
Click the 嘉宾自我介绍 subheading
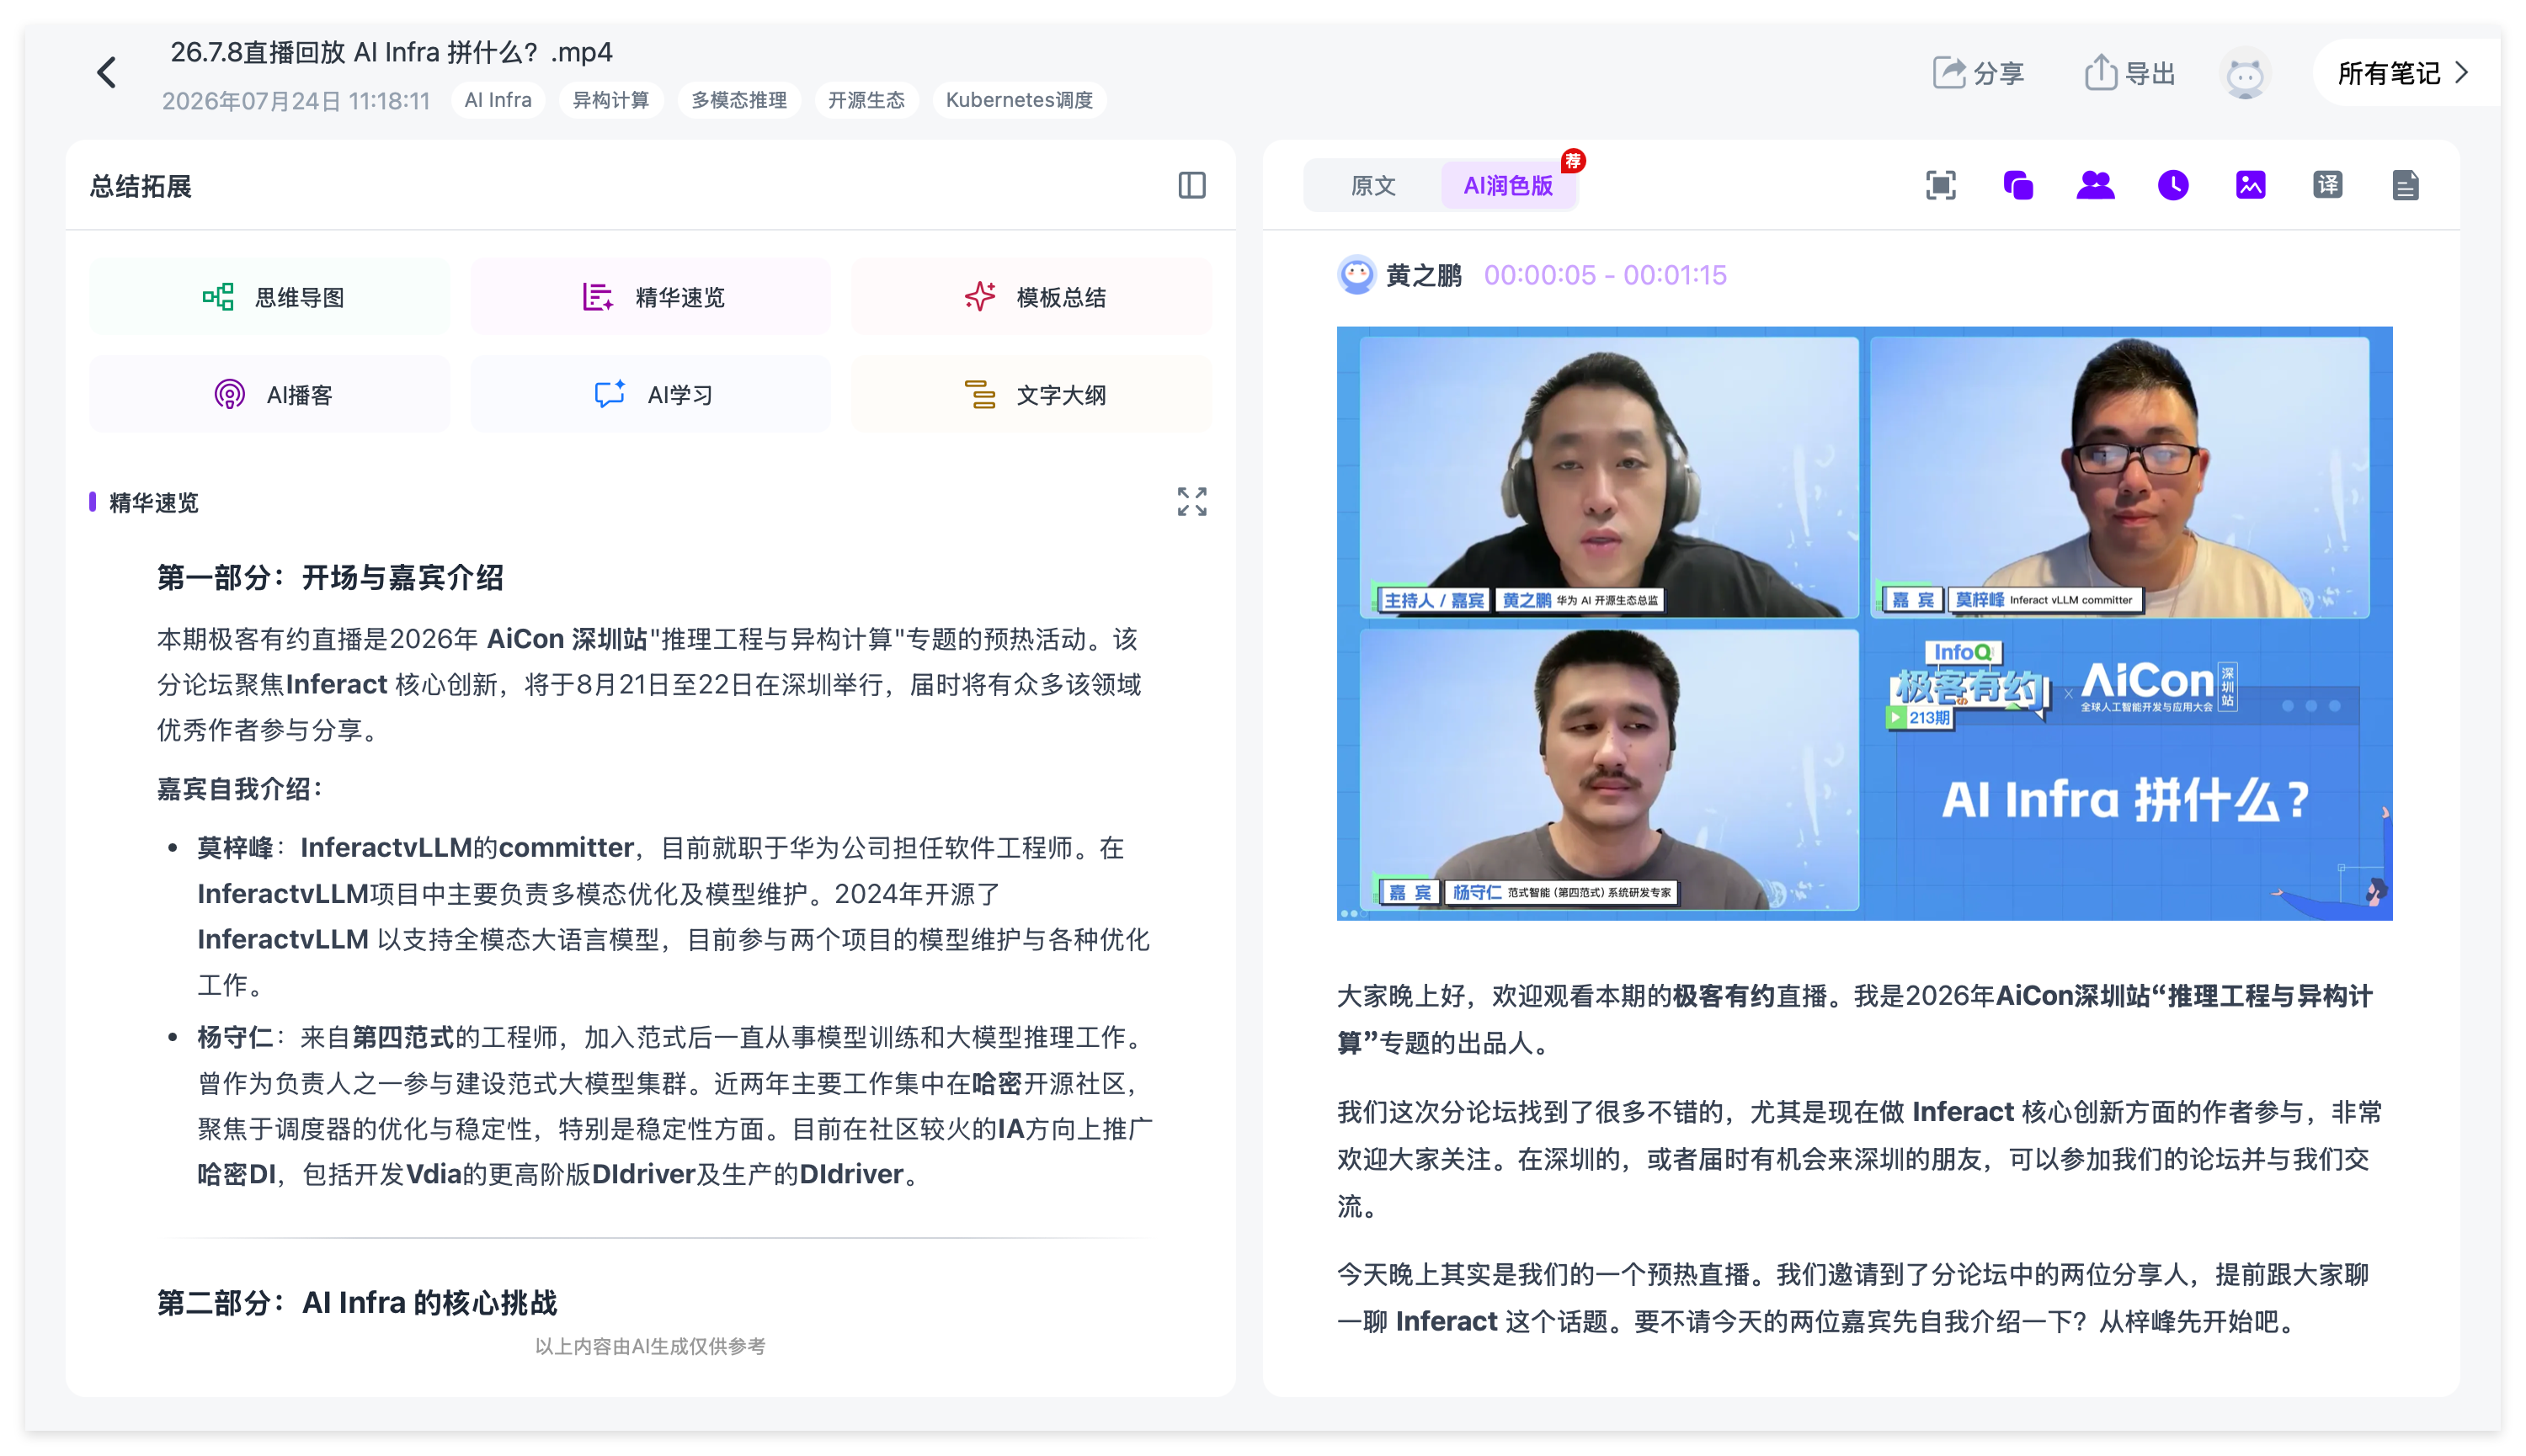tap(238, 789)
